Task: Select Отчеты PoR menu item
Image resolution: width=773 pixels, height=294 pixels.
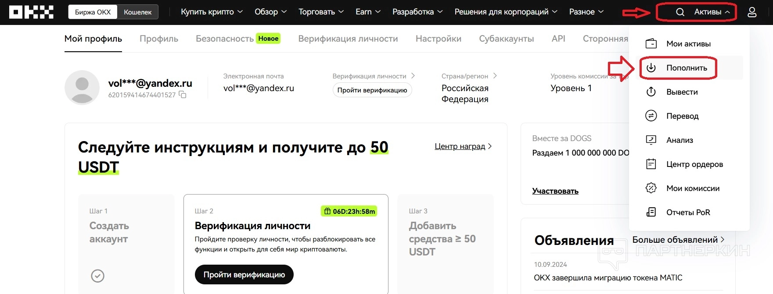Action: [x=689, y=213]
